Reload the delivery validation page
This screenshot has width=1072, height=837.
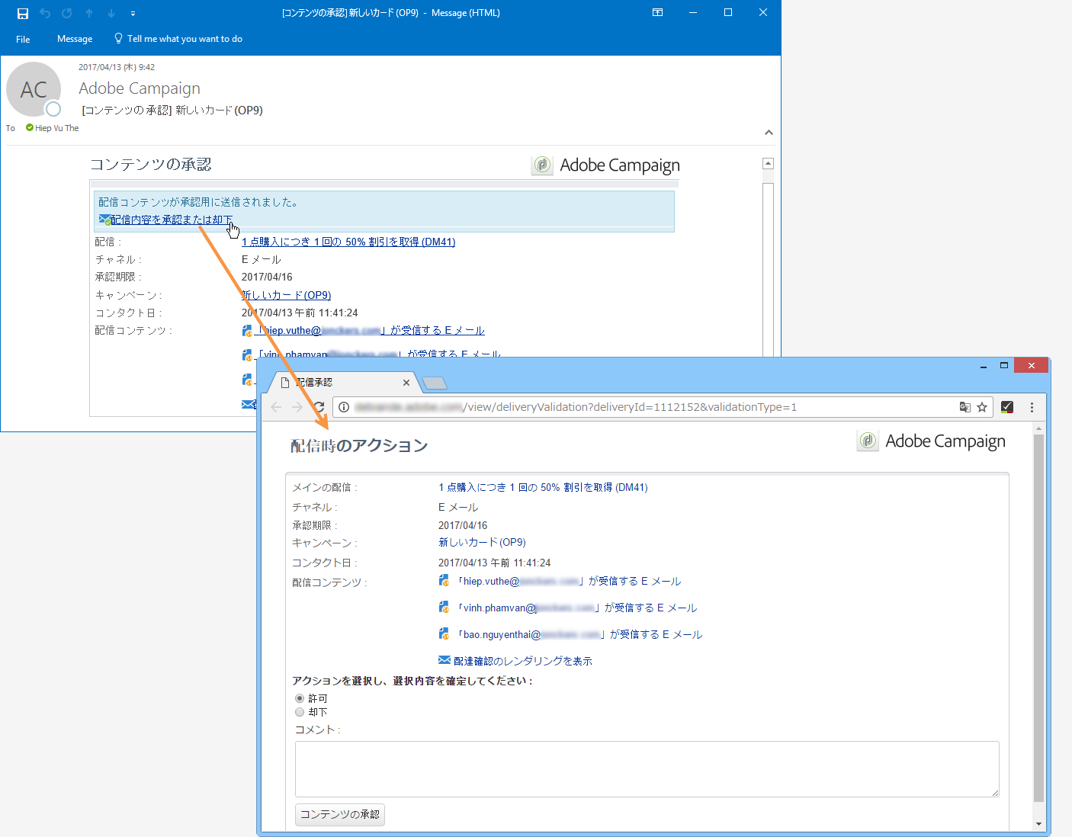tap(319, 407)
